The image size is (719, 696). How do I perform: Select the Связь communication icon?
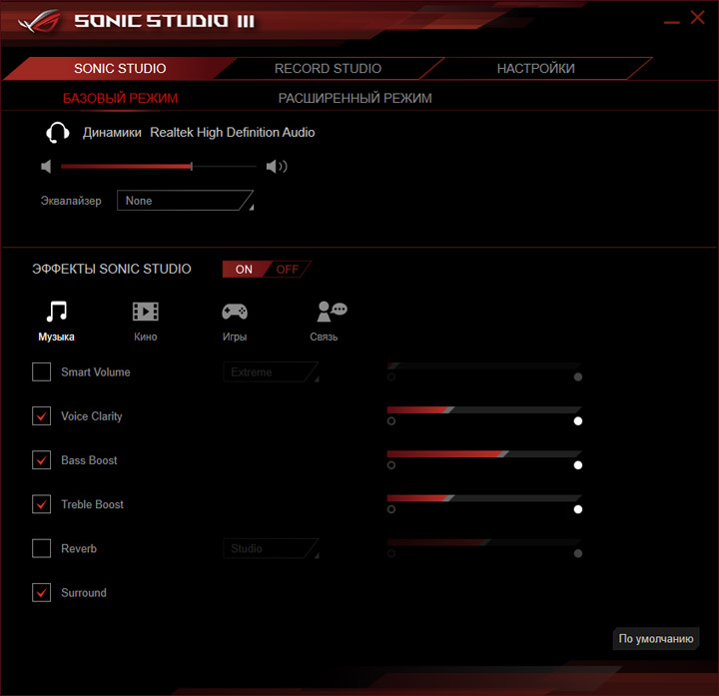coord(332,312)
